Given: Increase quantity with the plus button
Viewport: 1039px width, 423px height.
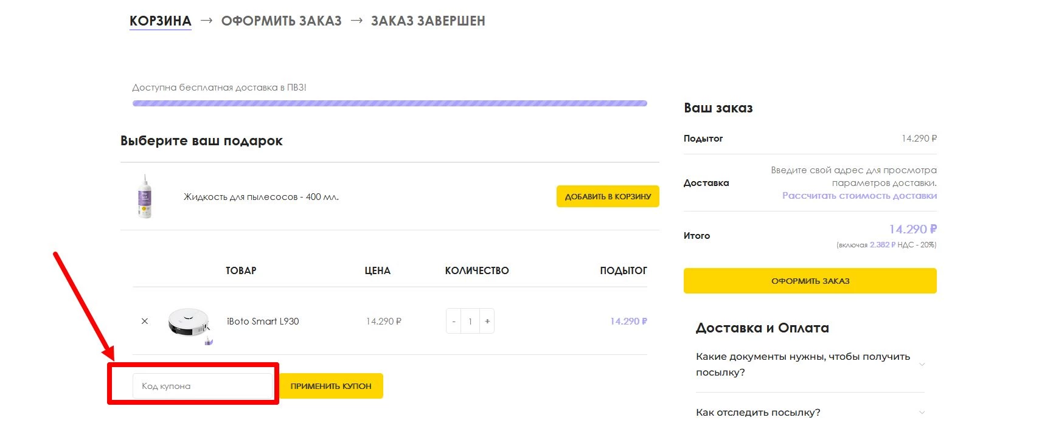Looking at the screenshot, I should (x=487, y=322).
